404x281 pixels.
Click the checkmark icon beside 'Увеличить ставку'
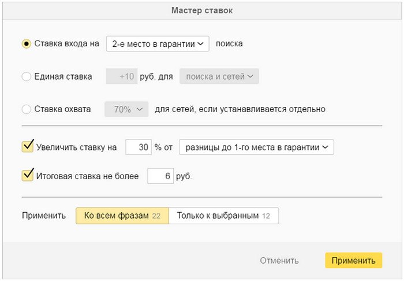click(x=28, y=145)
